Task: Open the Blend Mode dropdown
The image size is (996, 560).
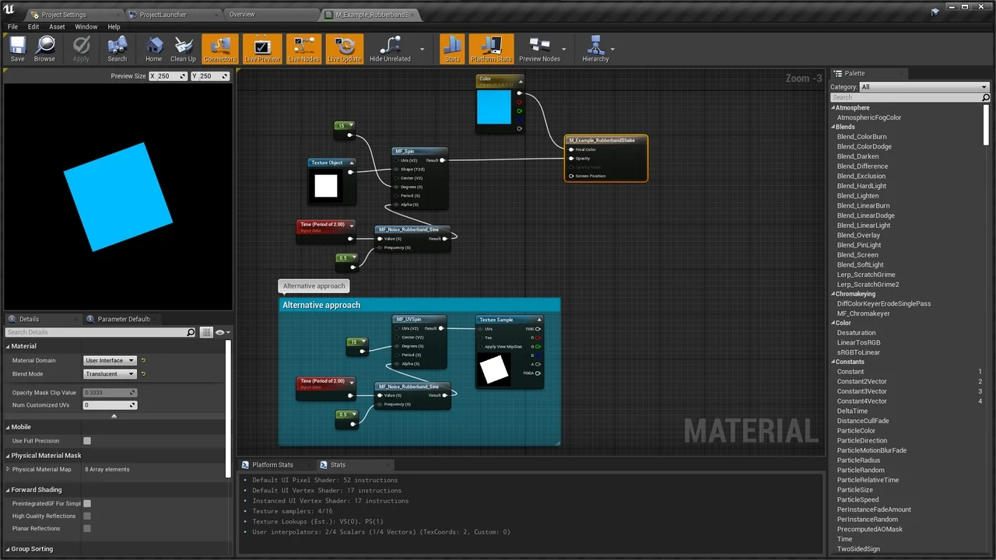Action: click(x=109, y=374)
